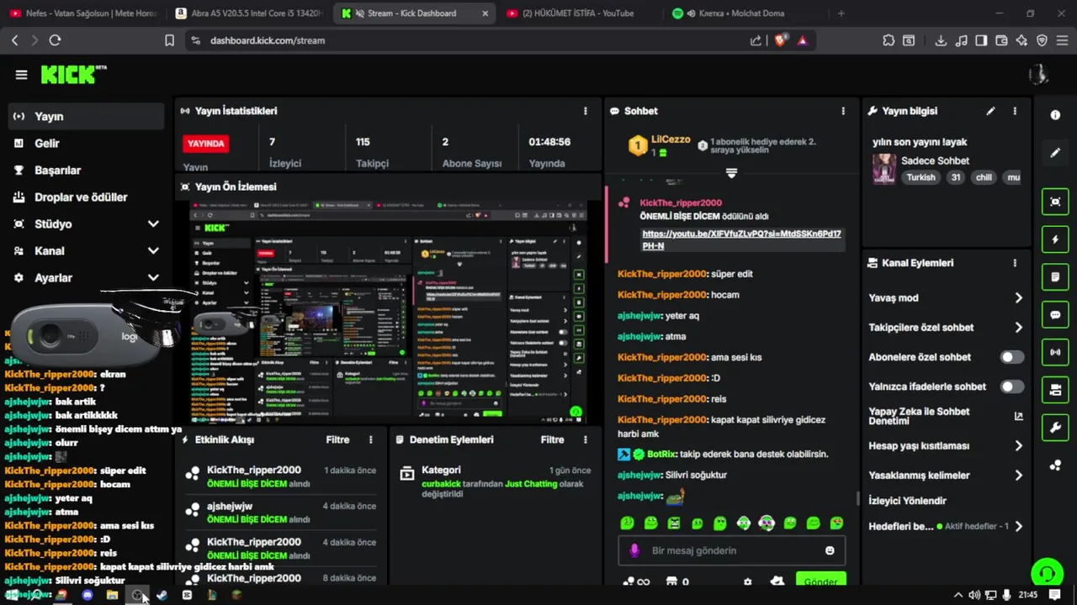Open the Steam icon in the taskbar
Image resolution: width=1077 pixels, height=605 pixels.
pyautogui.click(x=162, y=595)
